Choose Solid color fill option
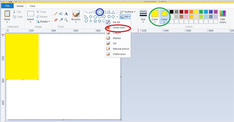The width and height of the screenshot is (234, 122). (x=118, y=28)
